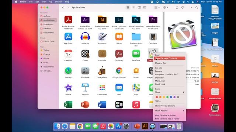The image size is (236, 132).
Task: Open the Go menu in menu bar
Action: [x=51, y=1]
